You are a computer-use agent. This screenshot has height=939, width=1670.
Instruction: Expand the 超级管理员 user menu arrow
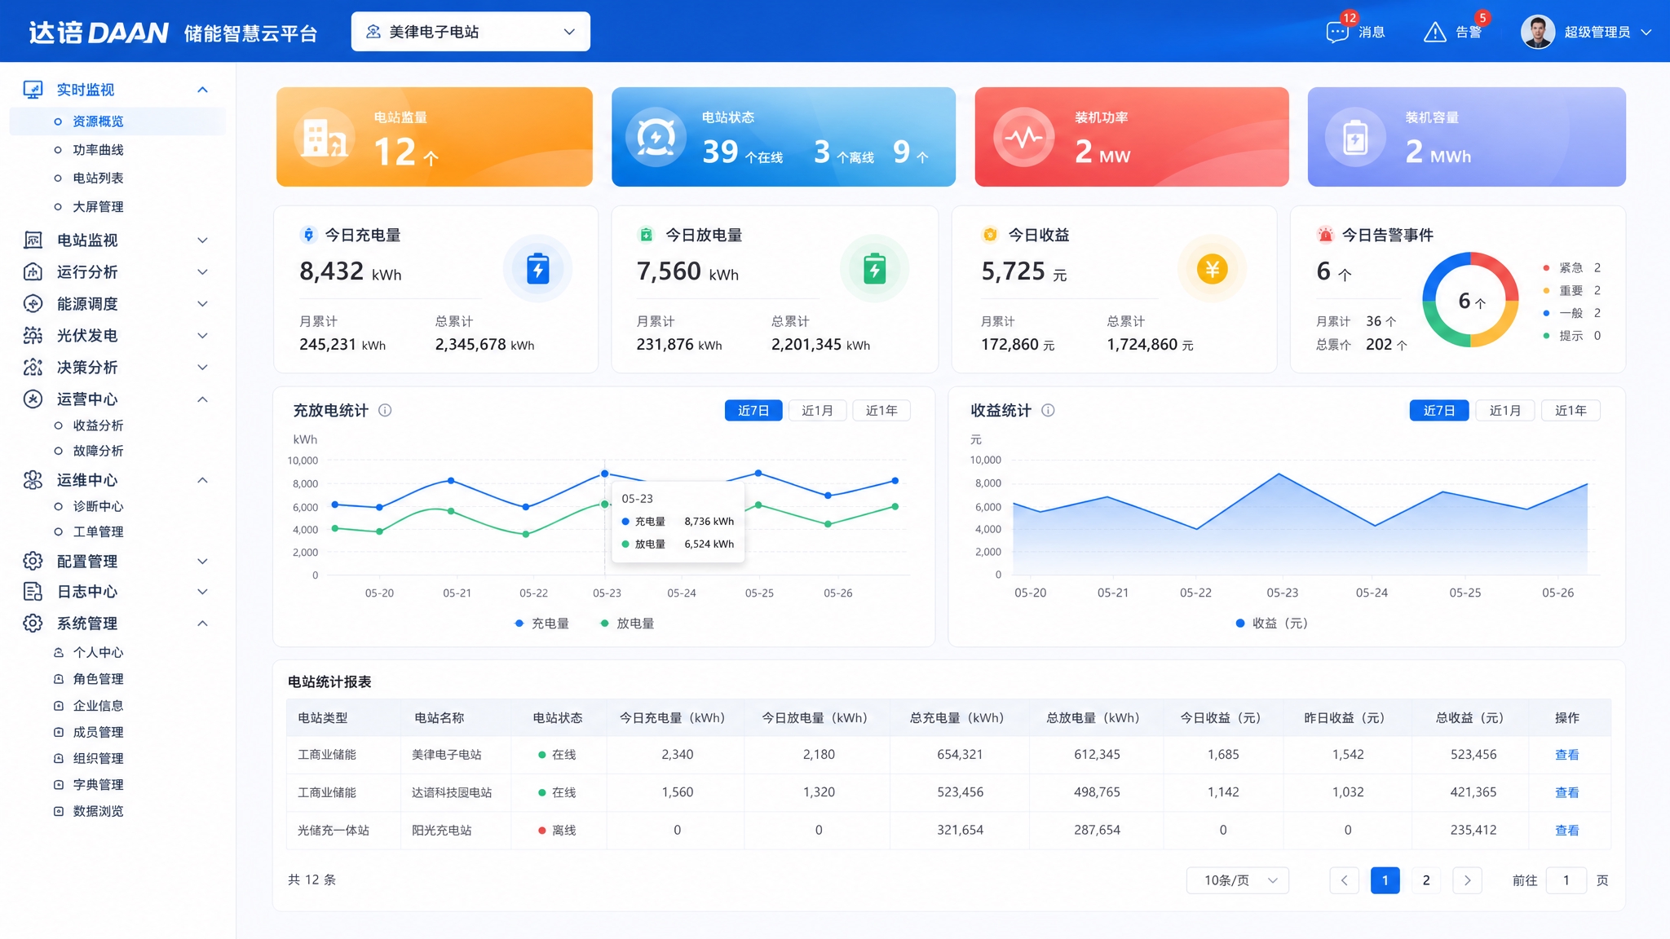tap(1646, 33)
